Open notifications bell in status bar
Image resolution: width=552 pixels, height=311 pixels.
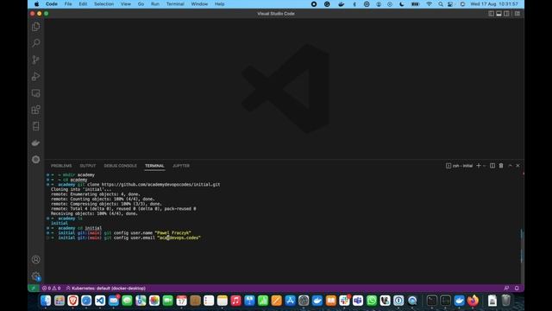(517, 288)
